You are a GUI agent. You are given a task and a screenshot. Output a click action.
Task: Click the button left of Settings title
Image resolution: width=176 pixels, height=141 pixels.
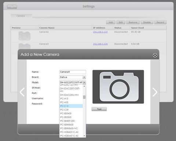pos(12,7)
